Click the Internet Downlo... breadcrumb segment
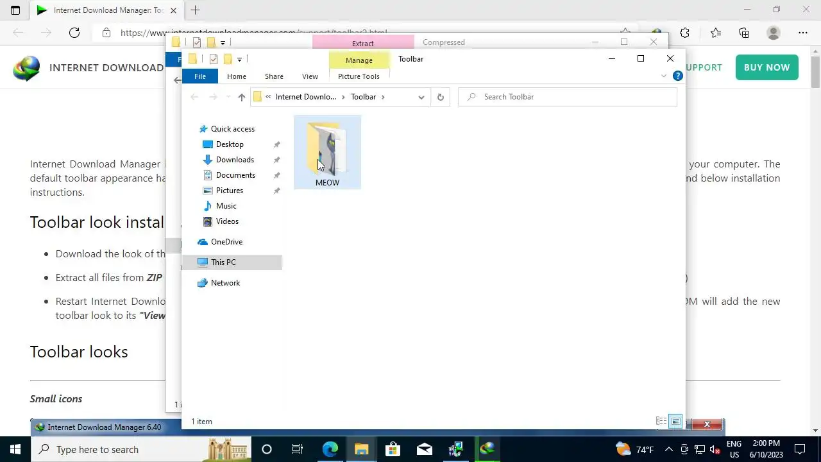821x462 pixels. pyautogui.click(x=305, y=97)
